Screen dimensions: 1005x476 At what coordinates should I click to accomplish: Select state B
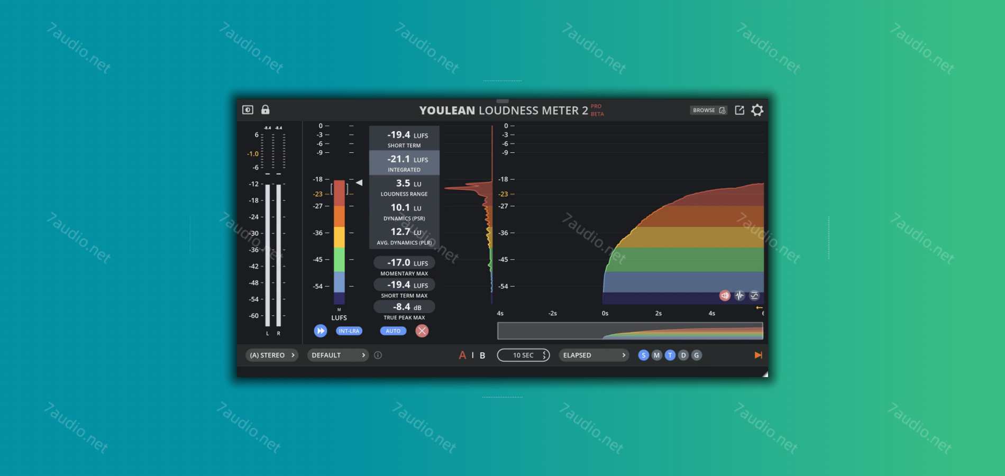click(482, 355)
